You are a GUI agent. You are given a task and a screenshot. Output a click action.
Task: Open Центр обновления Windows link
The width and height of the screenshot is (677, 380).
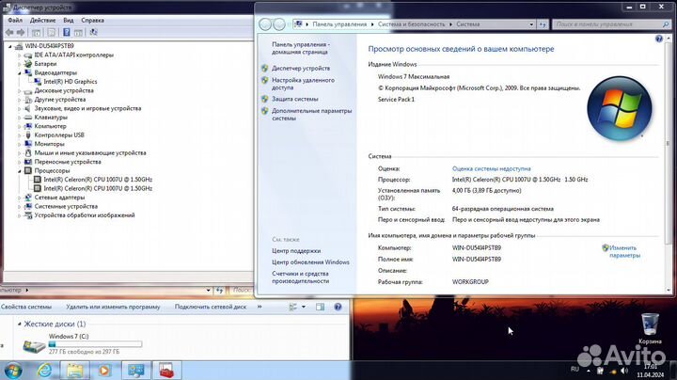pos(310,262)
